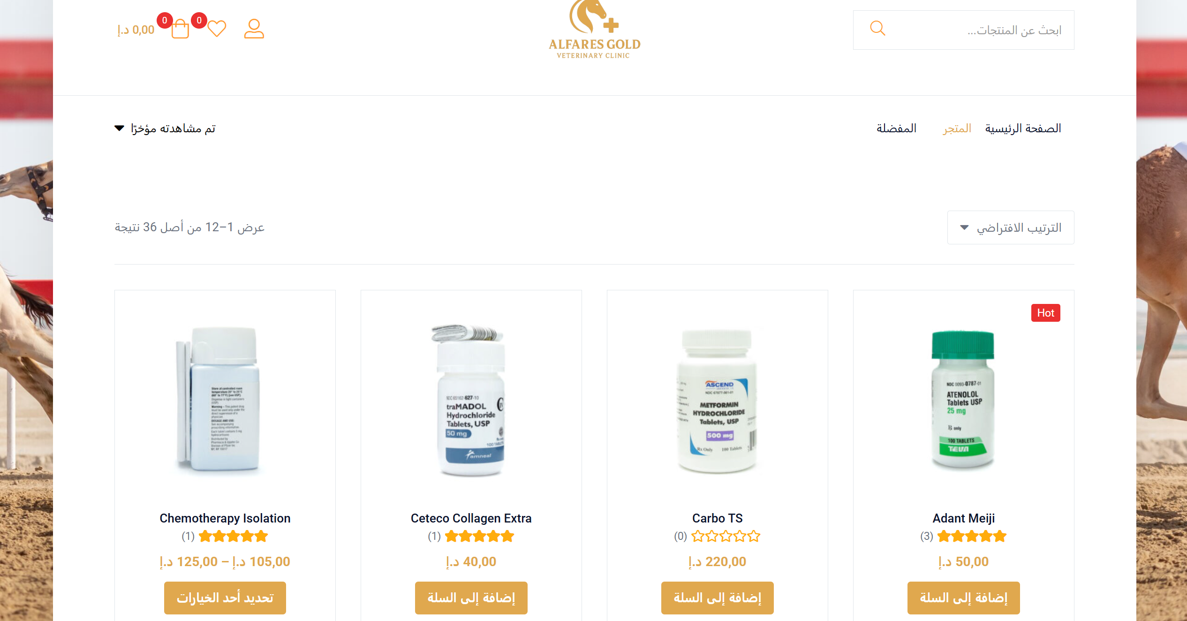
Task: Open the Ceteco Collagen Extra title link
Action: [471, 518]
